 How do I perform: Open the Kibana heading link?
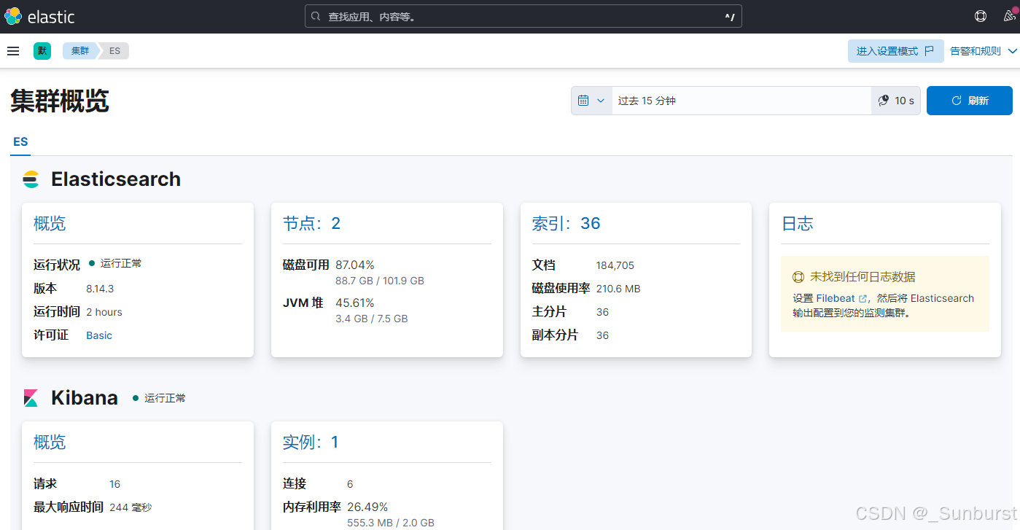85,398
